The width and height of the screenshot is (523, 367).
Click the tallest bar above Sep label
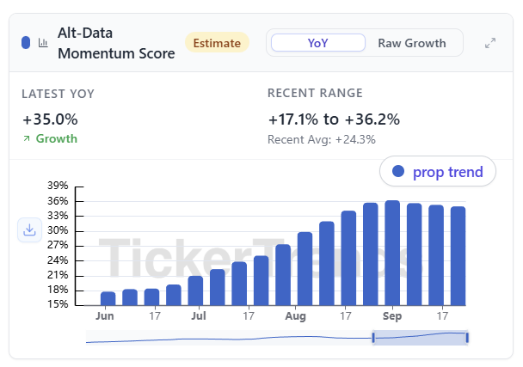[392, 253]
